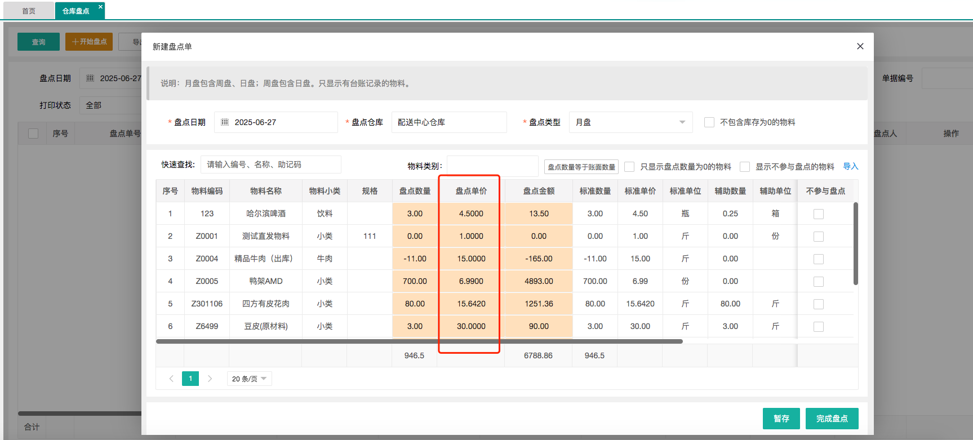This screenshot has height=440, width=973.
Task: Open the 物料类别 selector
Action: pos(492,166)
